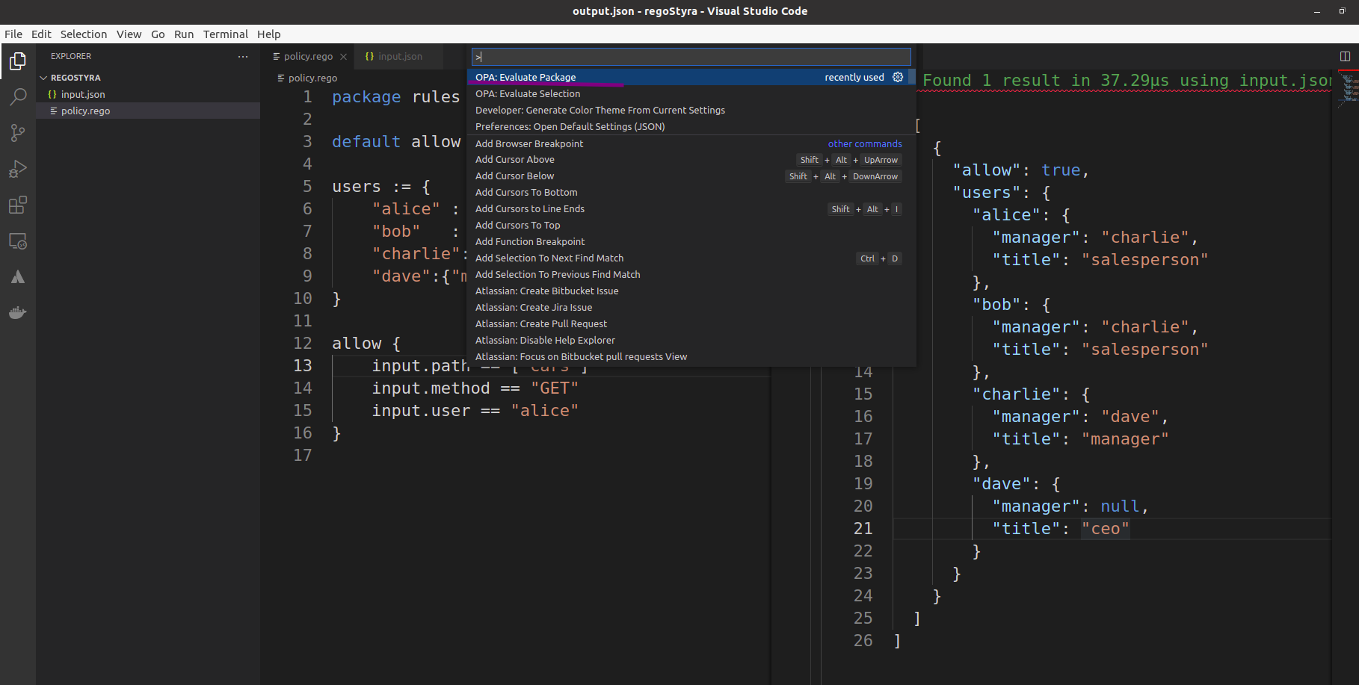
Task: Configure keybinding gear for OPA: Evaluate Package
Action: [898, 77]
